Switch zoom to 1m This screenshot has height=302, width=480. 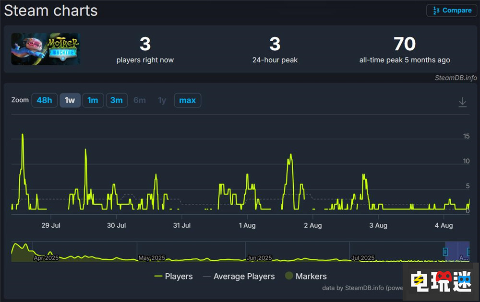click(93, 100)
